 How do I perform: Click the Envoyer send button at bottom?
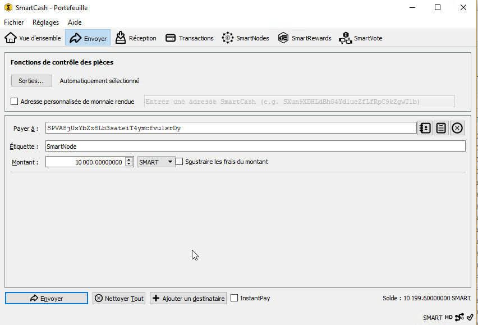point(47,299)
